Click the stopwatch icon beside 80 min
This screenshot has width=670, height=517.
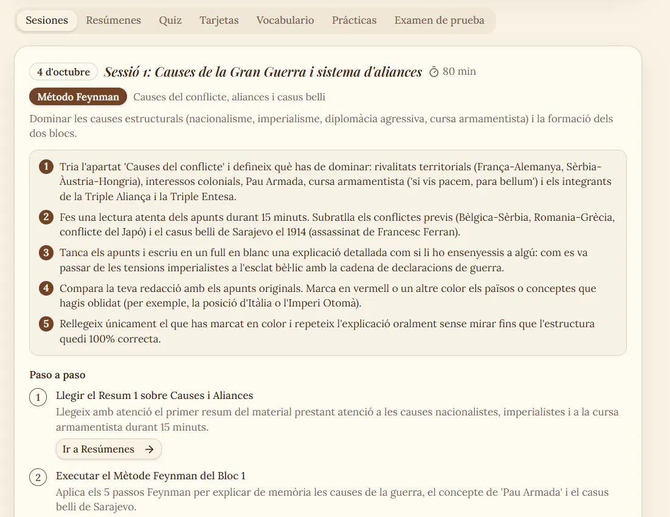(433, 72)
